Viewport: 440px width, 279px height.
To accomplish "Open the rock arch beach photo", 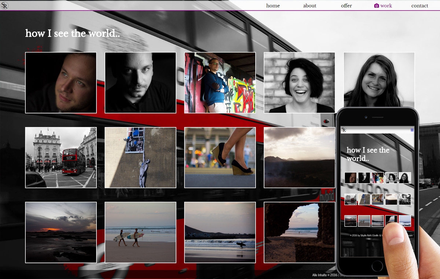I will coord(299,232).
